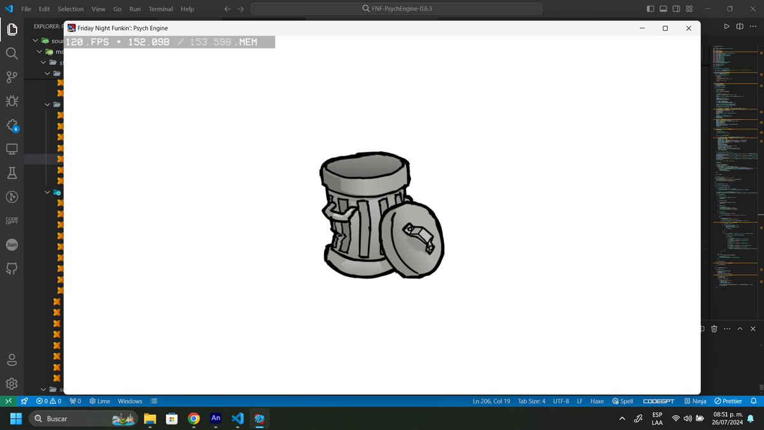Change LF end-of-line sequence

coord(580,401)
